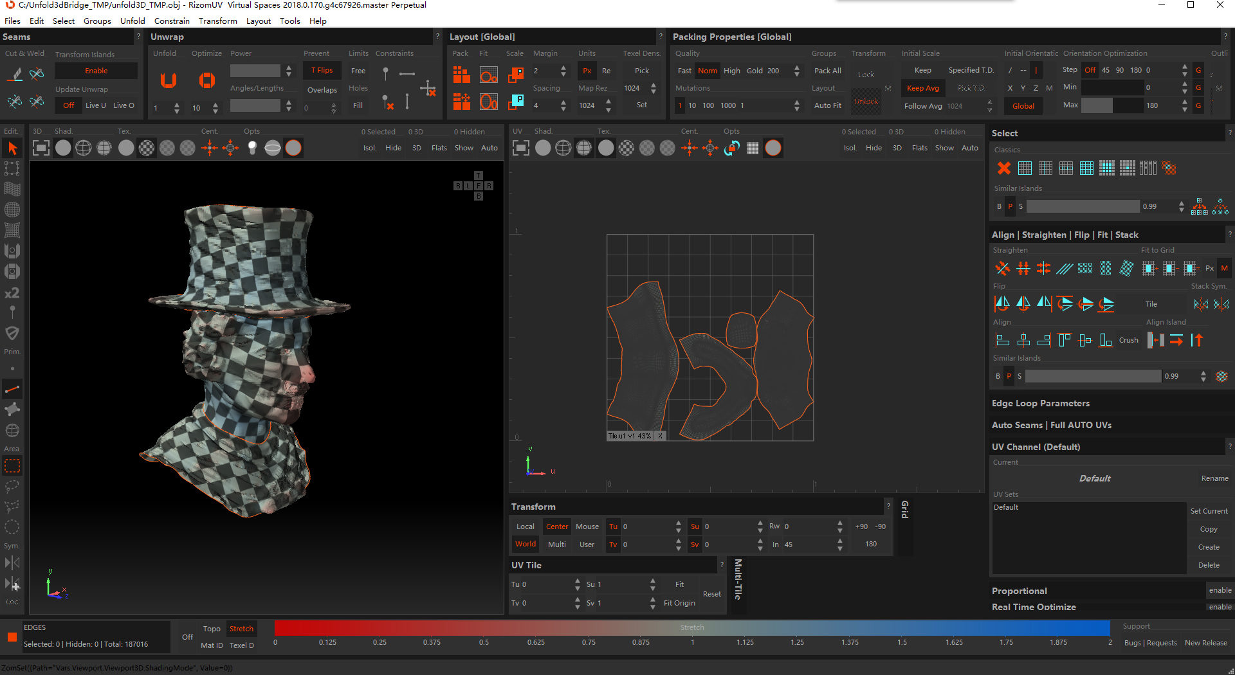The height and width of the screenshot is (675, 1235).
Task: Toggle Px units in Layout panel
Action: (x=587, y=71)
